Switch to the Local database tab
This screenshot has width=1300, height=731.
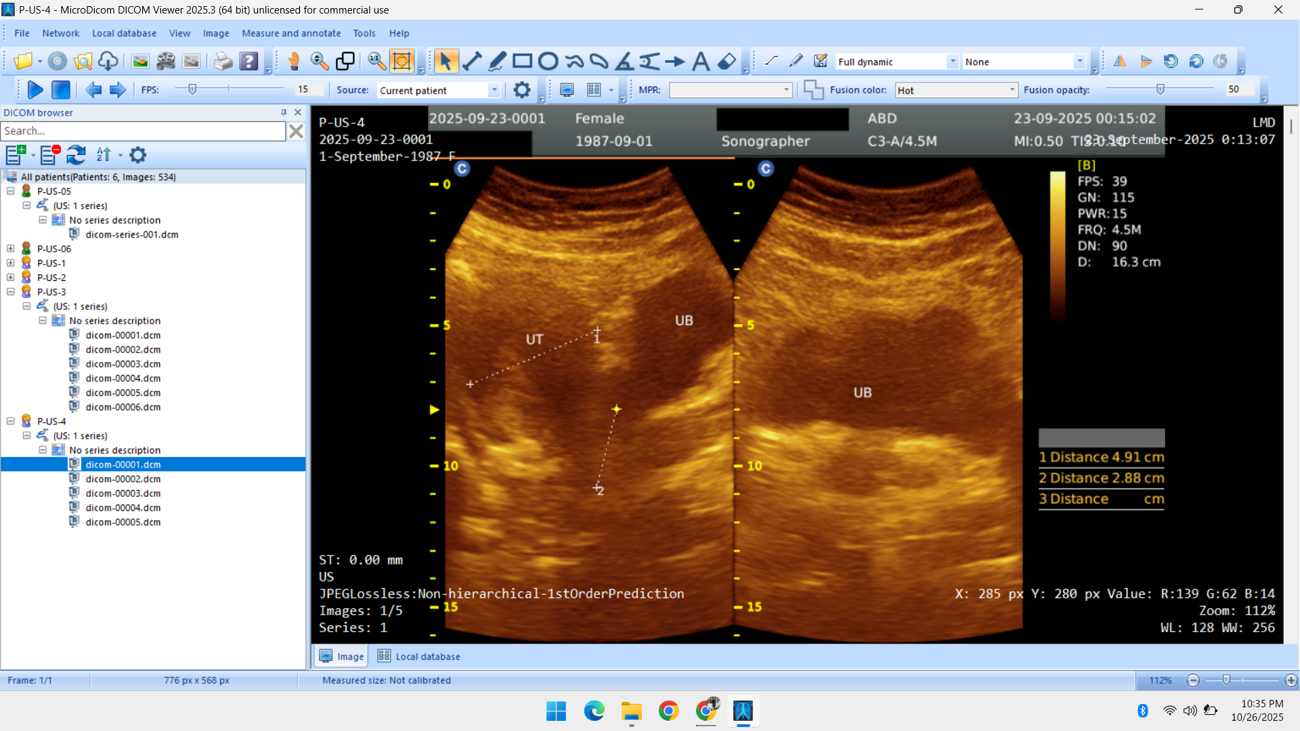(x=419, y=657)
